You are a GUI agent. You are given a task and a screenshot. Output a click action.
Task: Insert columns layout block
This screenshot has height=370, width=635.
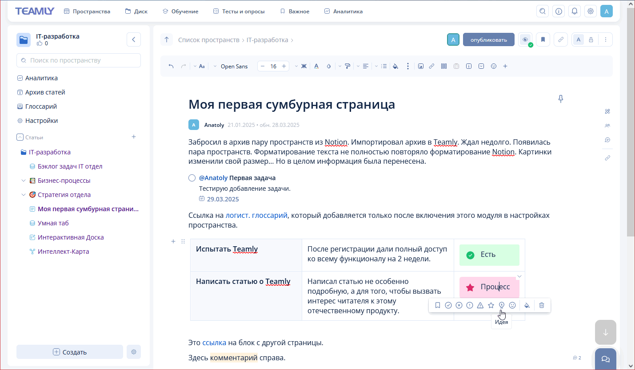(x=443, y=67)
